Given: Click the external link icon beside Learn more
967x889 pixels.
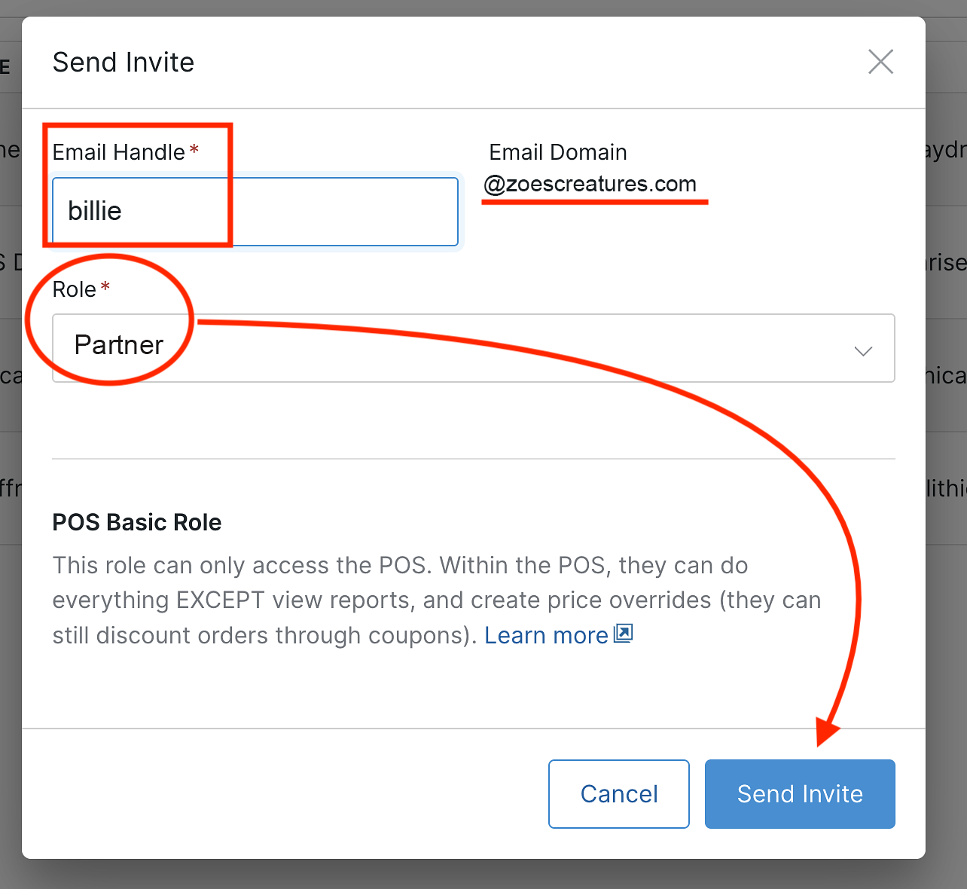Looking at the screenshot, I should tap(622, 634).
